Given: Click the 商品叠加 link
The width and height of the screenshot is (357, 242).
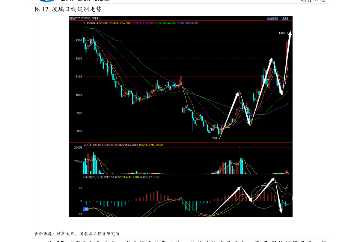Looking at the screenshot, I should tap(272, 18).
